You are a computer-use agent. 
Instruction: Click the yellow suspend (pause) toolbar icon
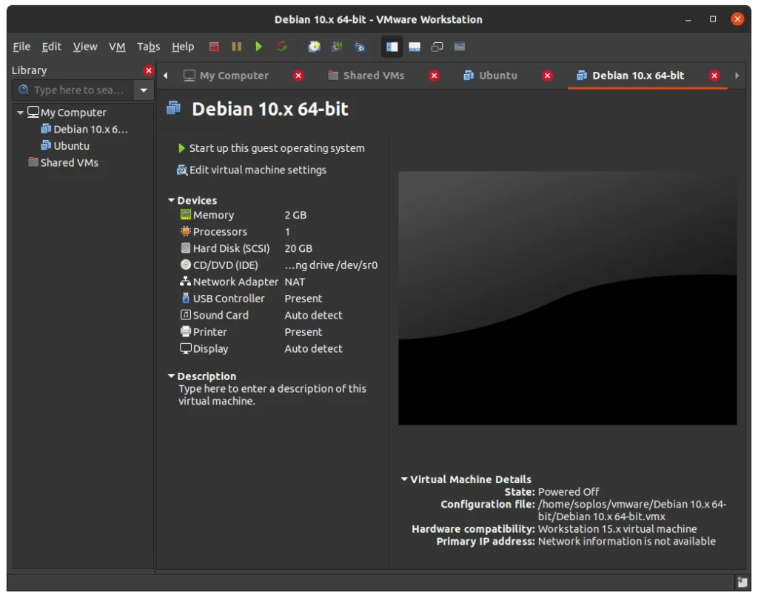[236, 47]
